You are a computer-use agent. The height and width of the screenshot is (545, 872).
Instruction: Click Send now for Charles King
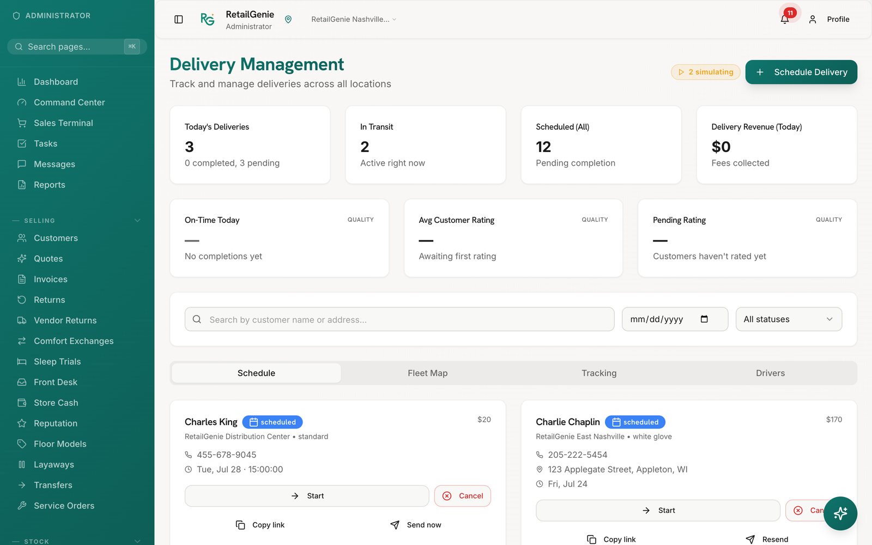tap(416, 525)
